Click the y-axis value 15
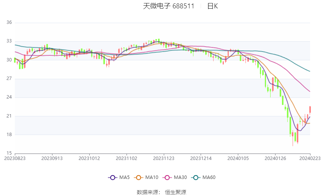The height and width of the screenshot is (196, 323). [x=9, y=153]
